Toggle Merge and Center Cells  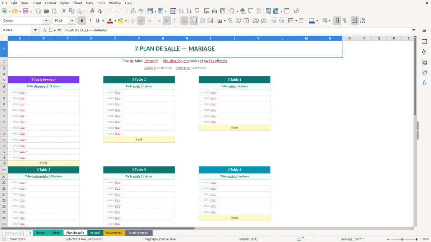pyautogui.click(x=194, y=21)
